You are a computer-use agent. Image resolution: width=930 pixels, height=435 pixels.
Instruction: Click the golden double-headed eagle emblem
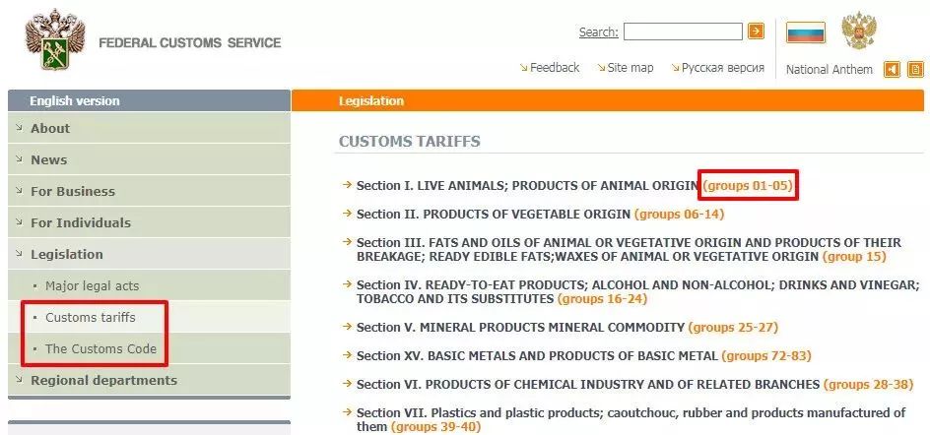click(x=859, y=31)
